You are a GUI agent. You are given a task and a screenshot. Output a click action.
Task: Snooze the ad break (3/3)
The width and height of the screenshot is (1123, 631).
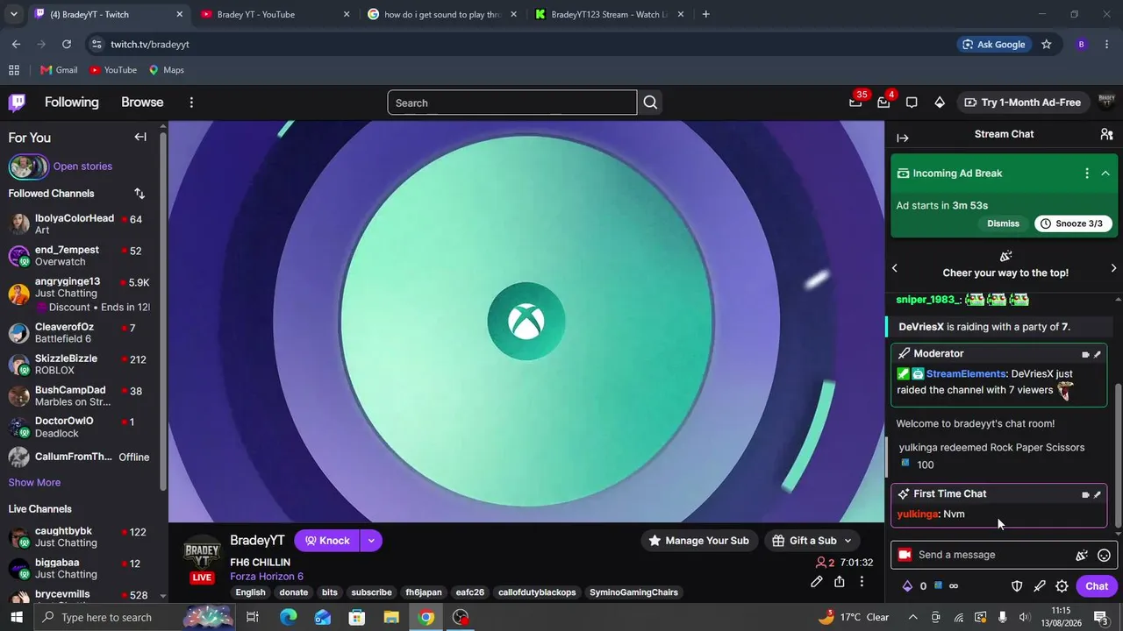1073,223
